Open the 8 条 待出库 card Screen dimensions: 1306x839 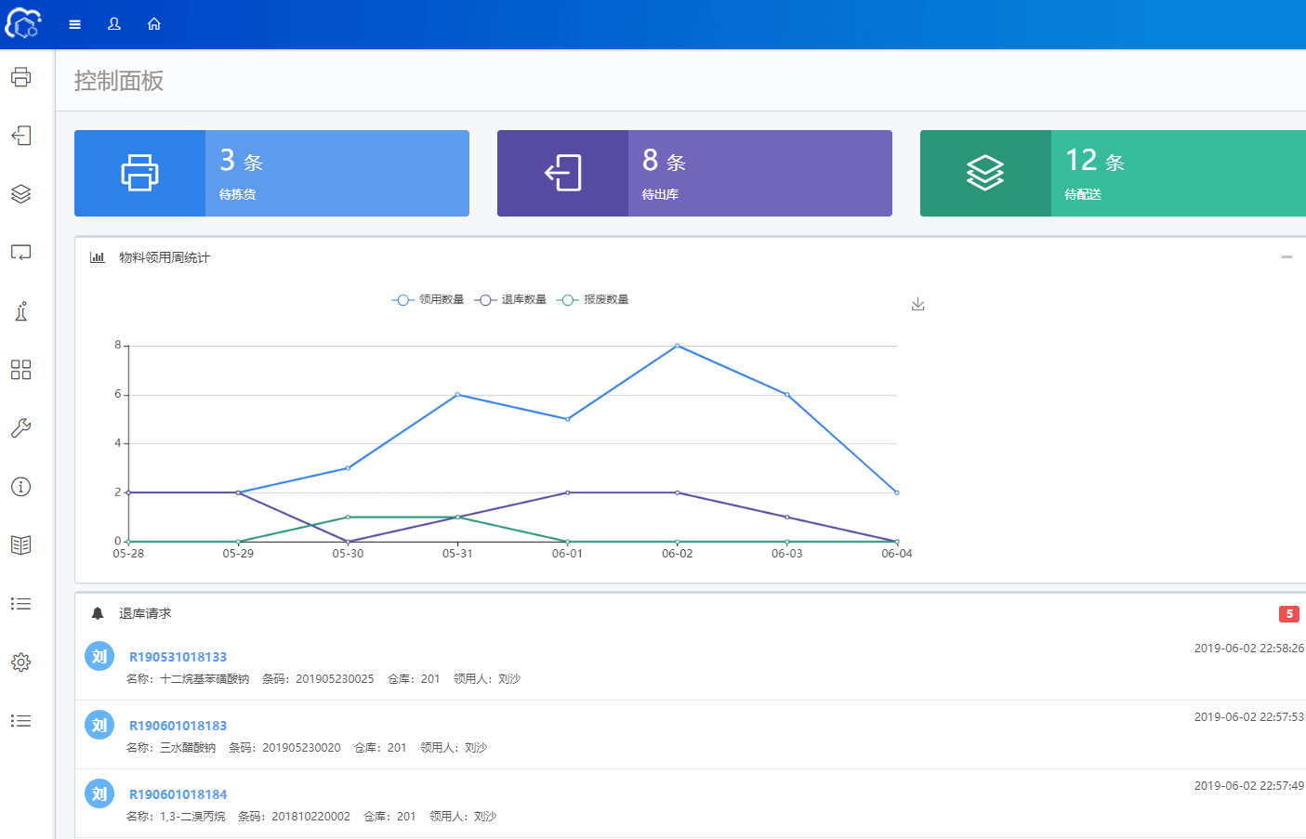click(694, 173)
